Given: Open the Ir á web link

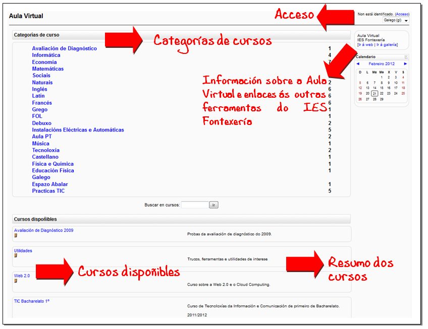Looking at the screenshot, I should click(x=365, y=45).
